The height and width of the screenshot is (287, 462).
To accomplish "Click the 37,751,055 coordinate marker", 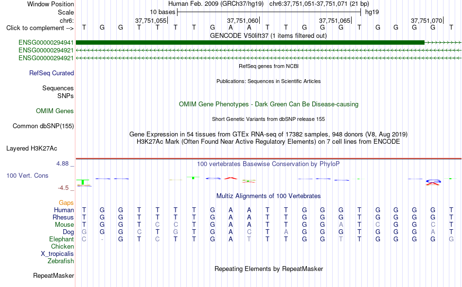I will click(151, 20).
